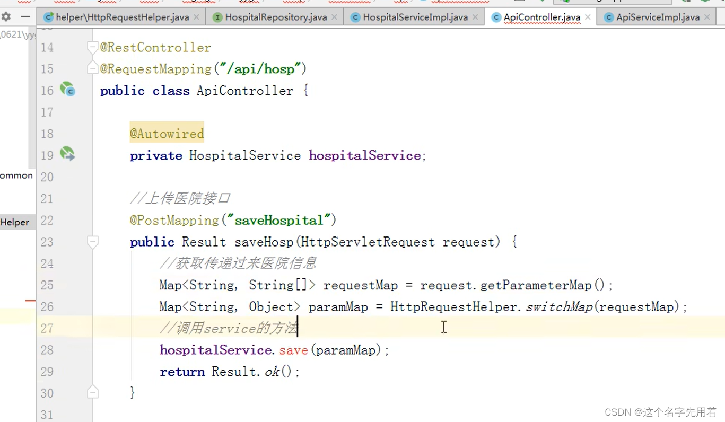Select the ApiController.java tab
Image resolution: width=725 pixels, height=422 pixels.
tap(541, 17)
